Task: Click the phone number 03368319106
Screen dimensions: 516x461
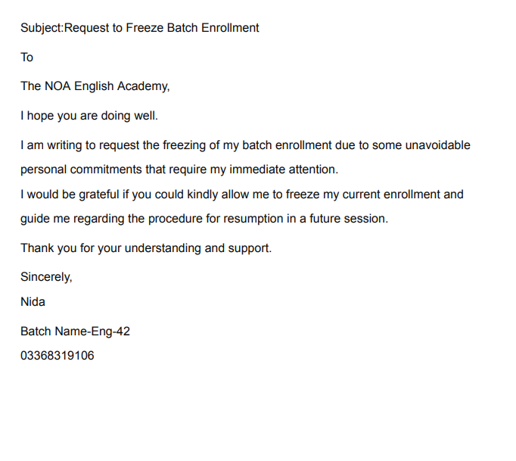Action: [x=58, y=356]
